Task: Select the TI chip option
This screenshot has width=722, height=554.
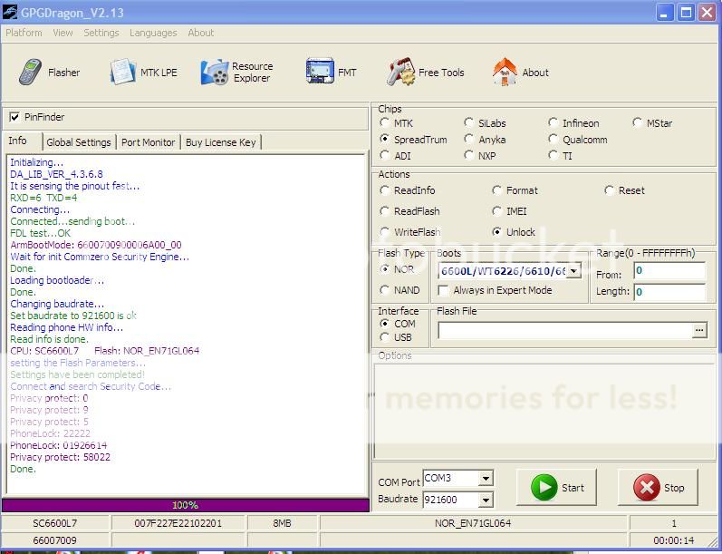Action: 553,155
